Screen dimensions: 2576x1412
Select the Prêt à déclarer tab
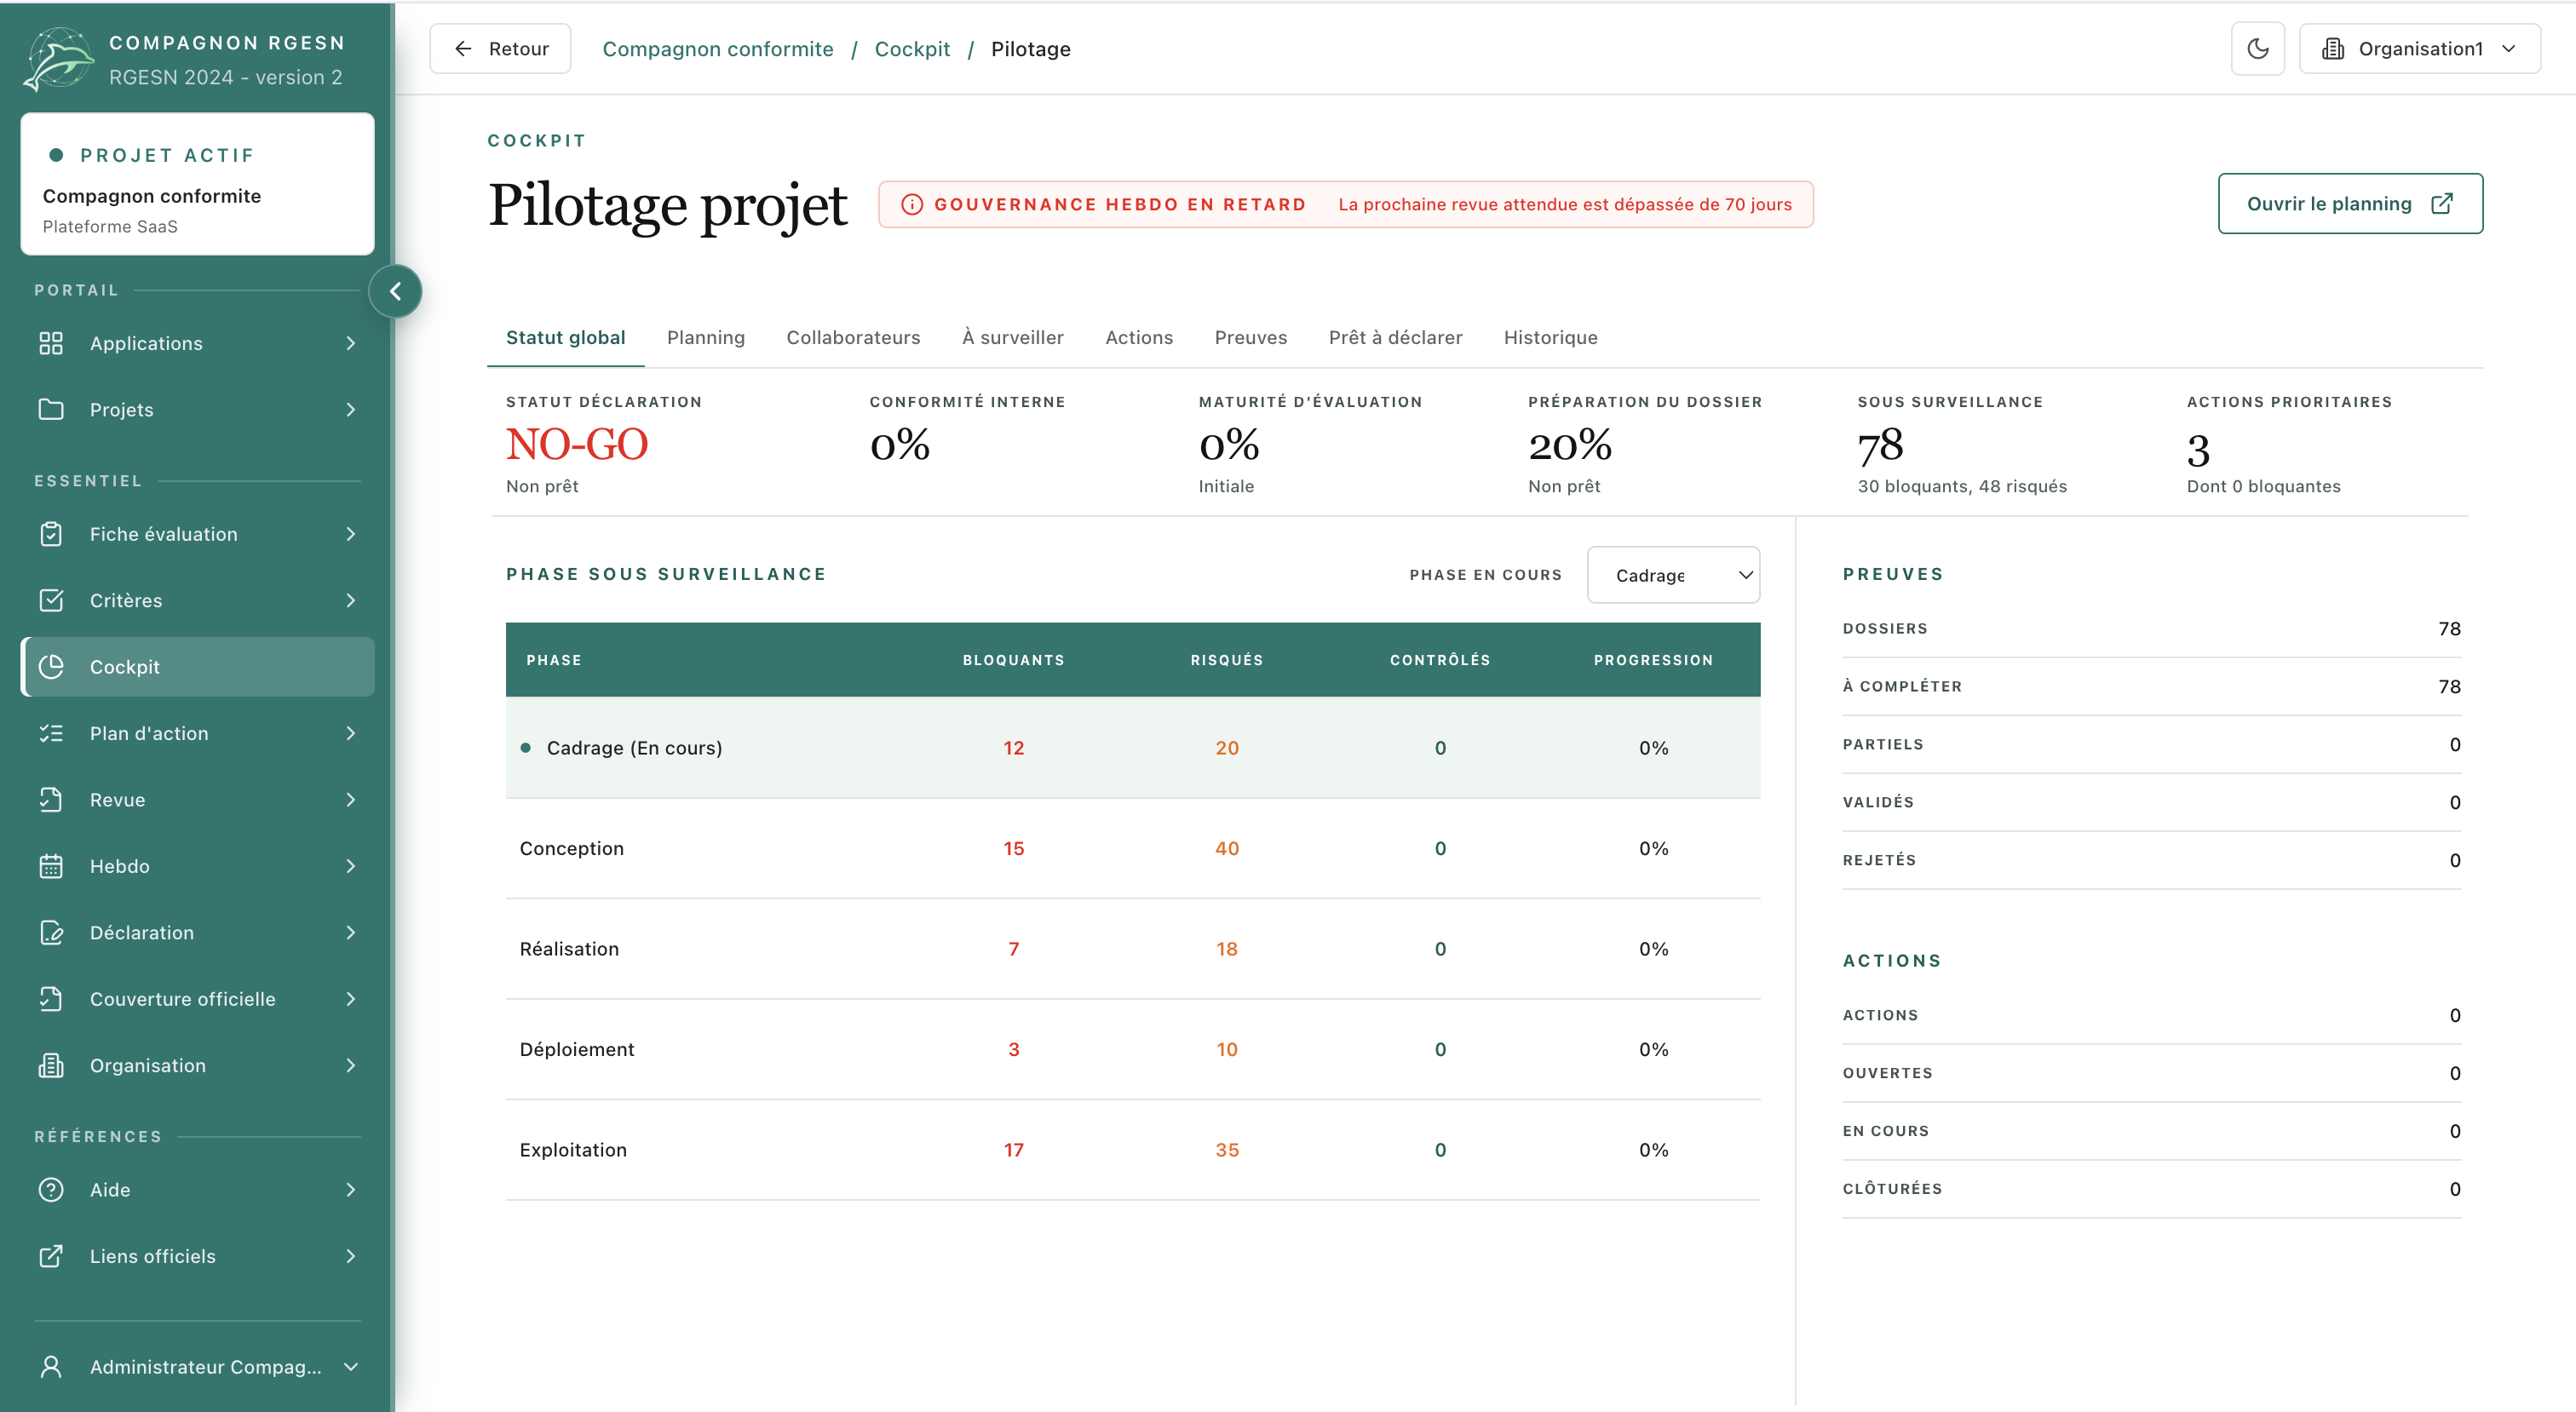click(1395, 337)
